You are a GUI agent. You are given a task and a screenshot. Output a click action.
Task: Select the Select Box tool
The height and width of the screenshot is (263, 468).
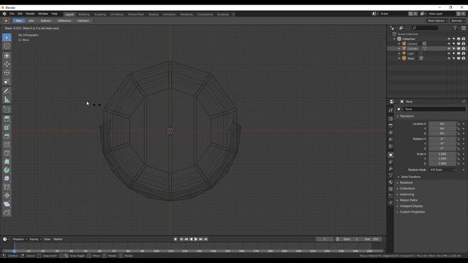(7, 37)
